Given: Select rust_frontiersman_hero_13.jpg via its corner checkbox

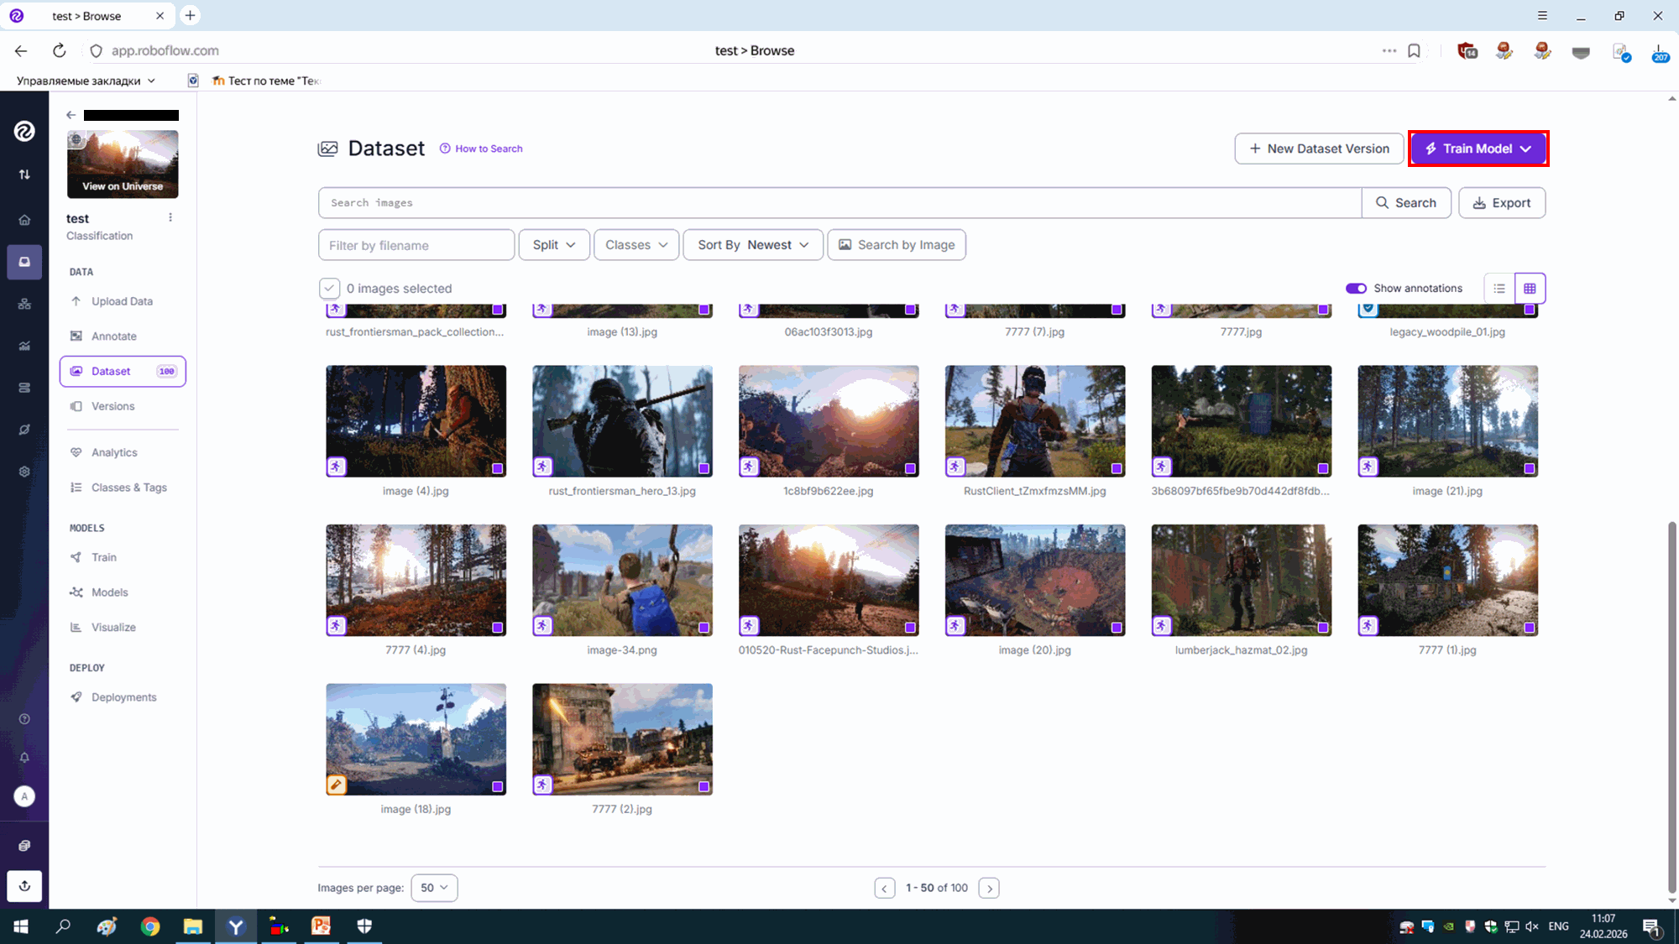Looking at the screenshot, I should 704,468.
